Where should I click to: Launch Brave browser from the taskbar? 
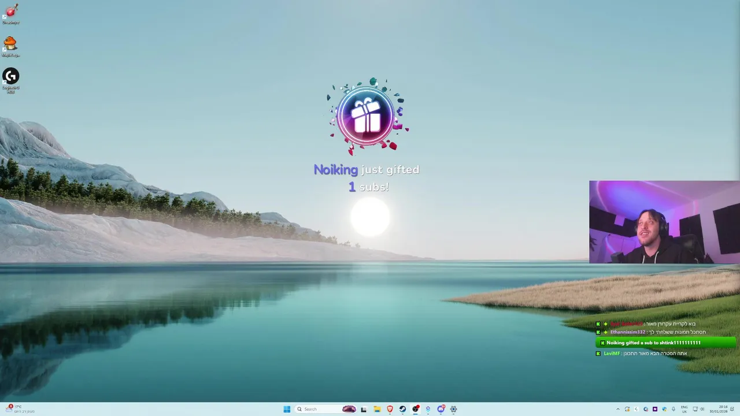point(390,409)
